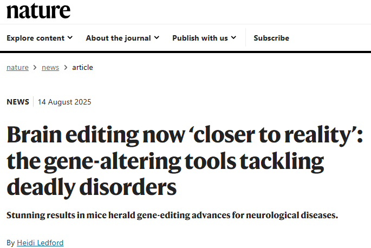Go to the nature breadcrumb link
Screen dimensions: 371x248
tap(17, 68)
